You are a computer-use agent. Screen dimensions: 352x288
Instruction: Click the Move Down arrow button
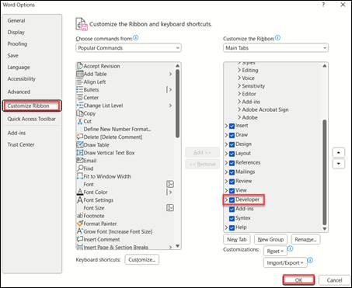[x=339, y=164]
